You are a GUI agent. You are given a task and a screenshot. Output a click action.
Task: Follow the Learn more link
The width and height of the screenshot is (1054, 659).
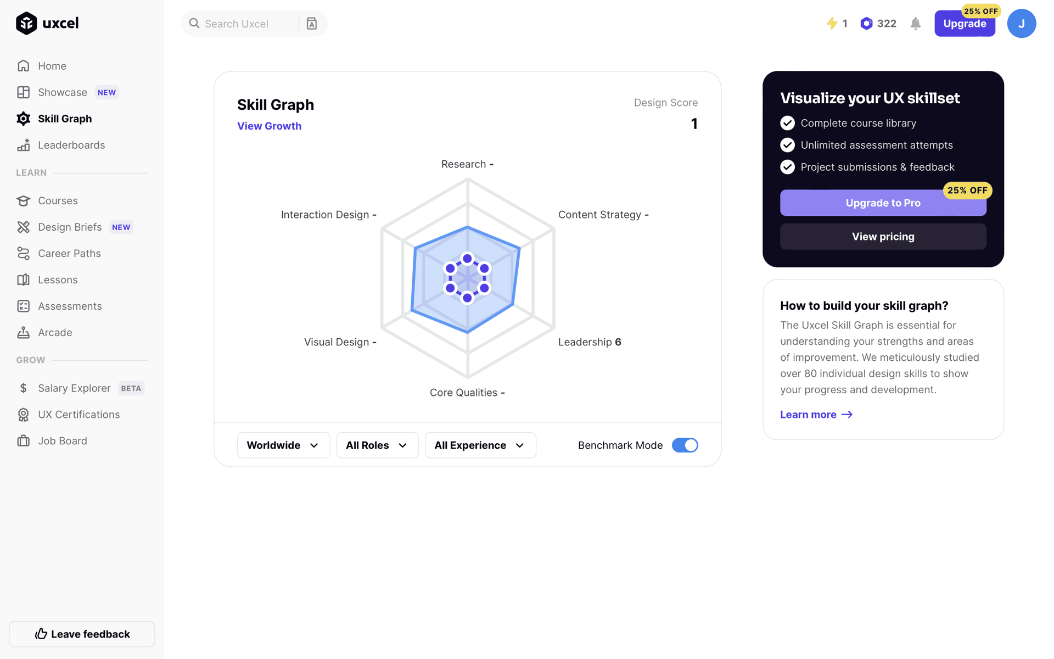816,415
